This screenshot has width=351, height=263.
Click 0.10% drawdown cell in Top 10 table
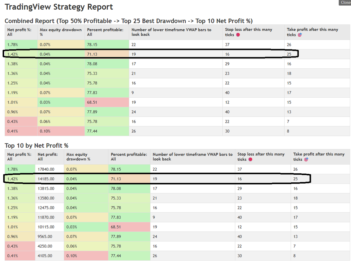[86, 256]
